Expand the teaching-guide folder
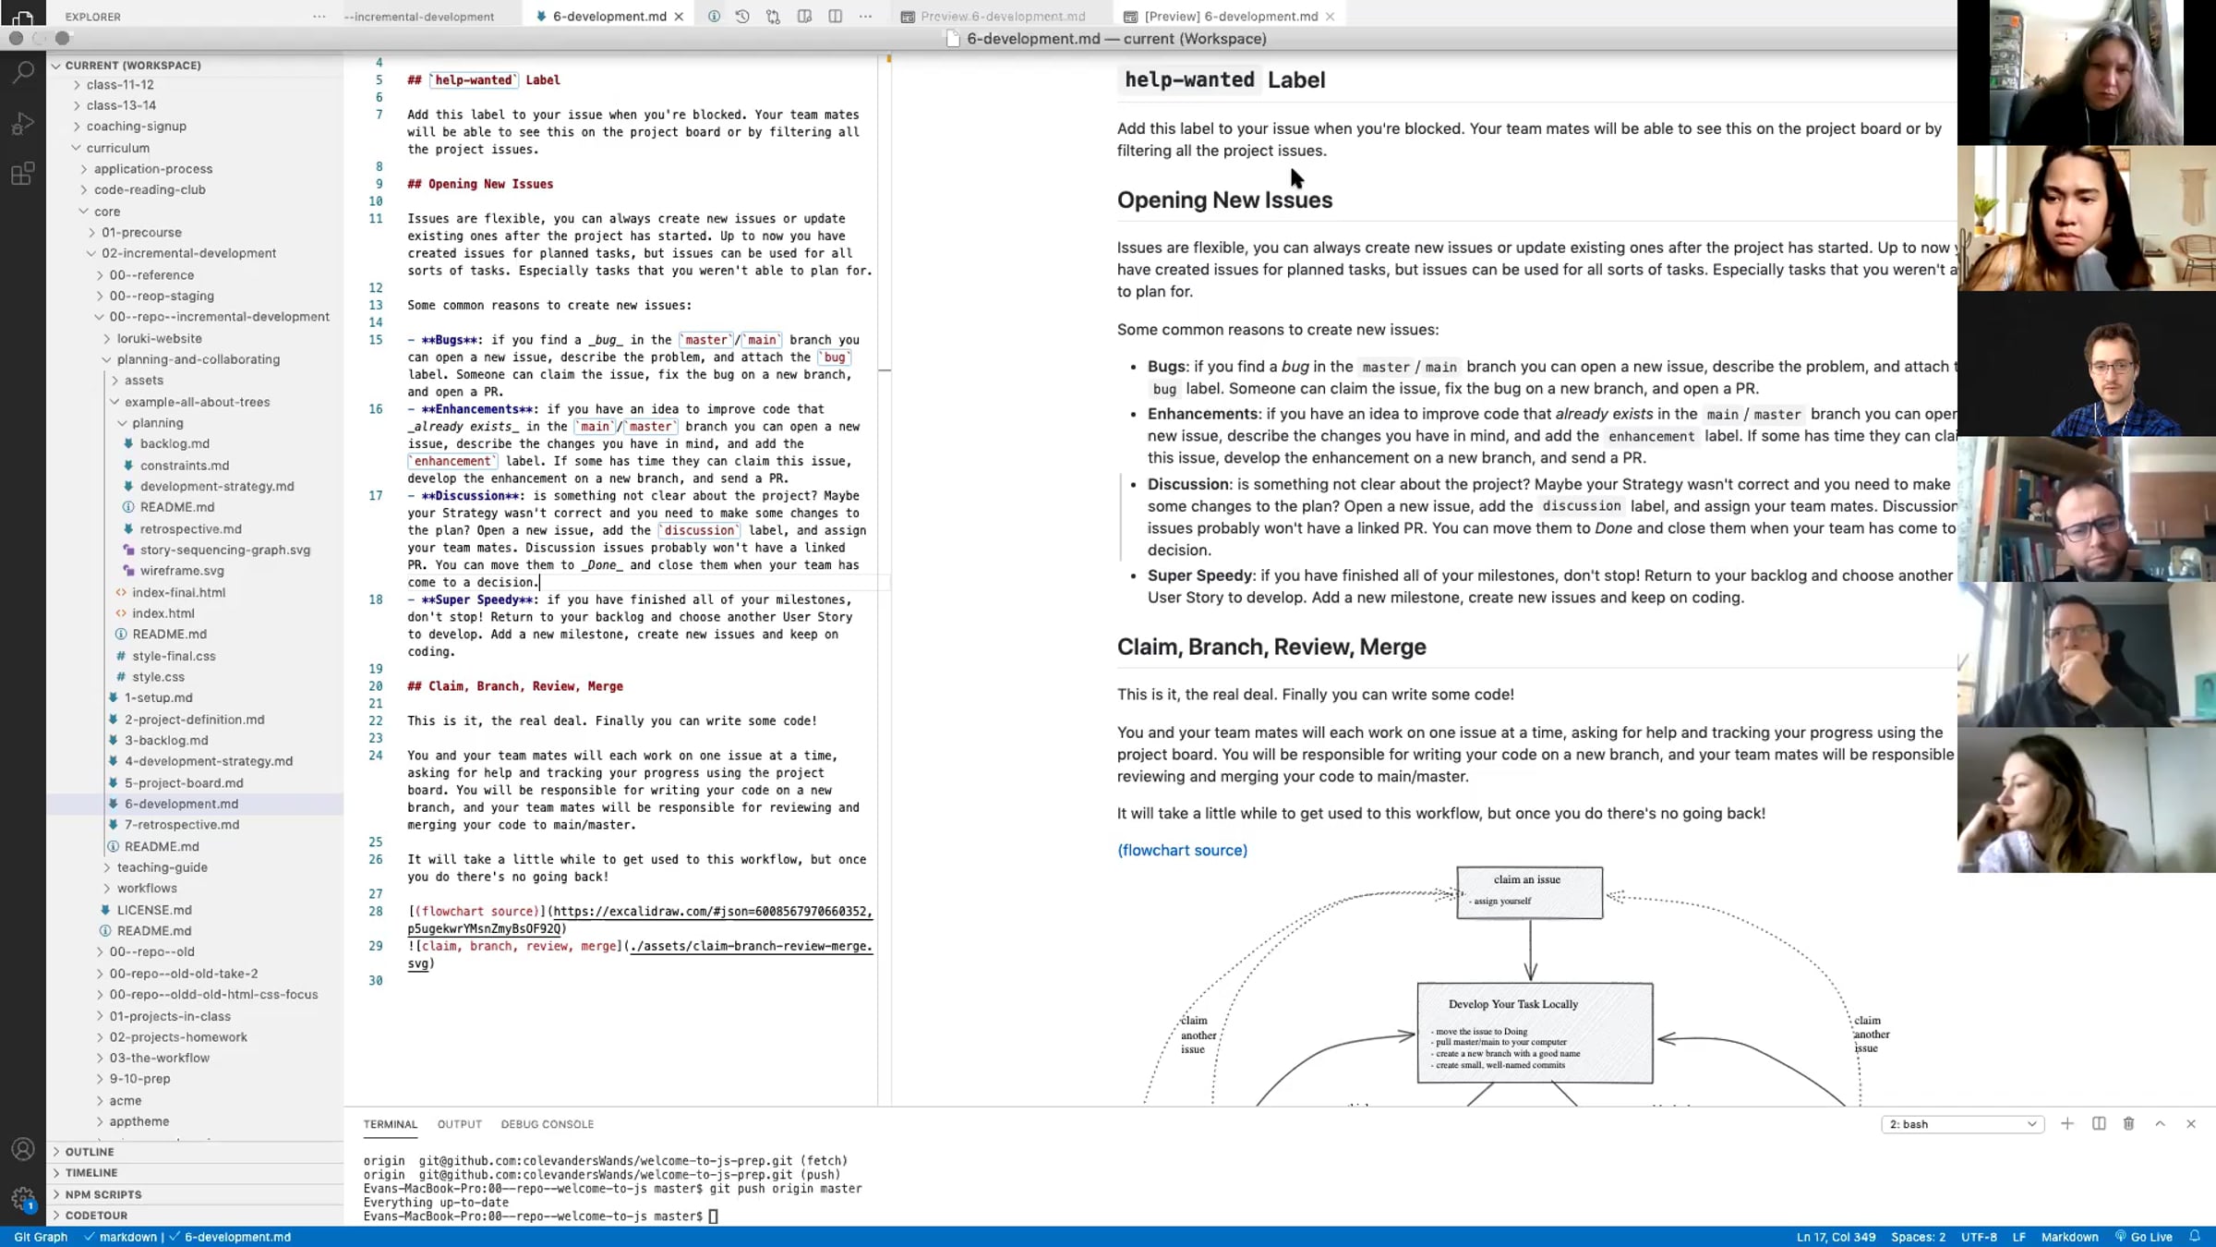2216x1247 pixels. click(x=162, y=867)
